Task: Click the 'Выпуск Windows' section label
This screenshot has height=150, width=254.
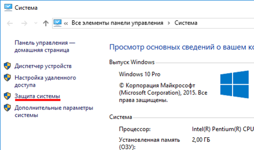Action: coord(132,62)
